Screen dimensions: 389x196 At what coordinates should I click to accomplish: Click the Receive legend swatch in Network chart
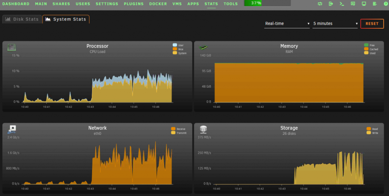[x=173, y=129]
